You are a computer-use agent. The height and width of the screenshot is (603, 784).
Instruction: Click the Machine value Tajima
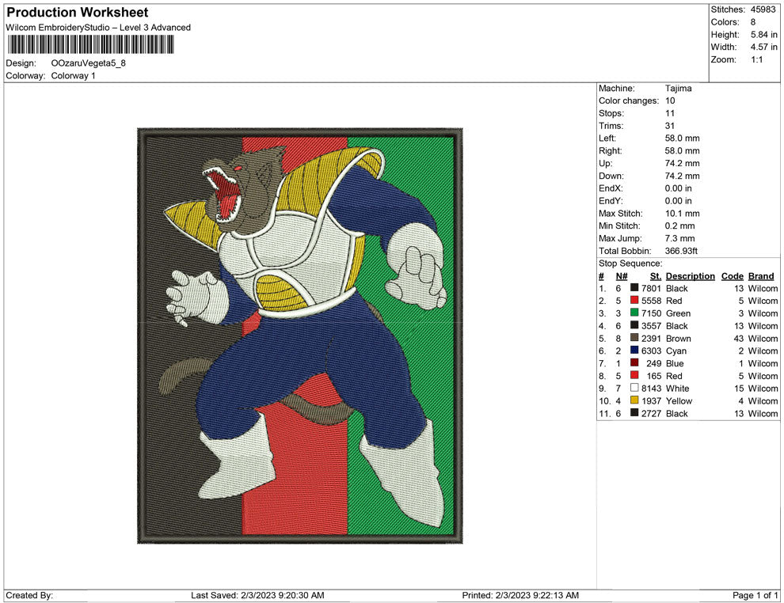678,89
